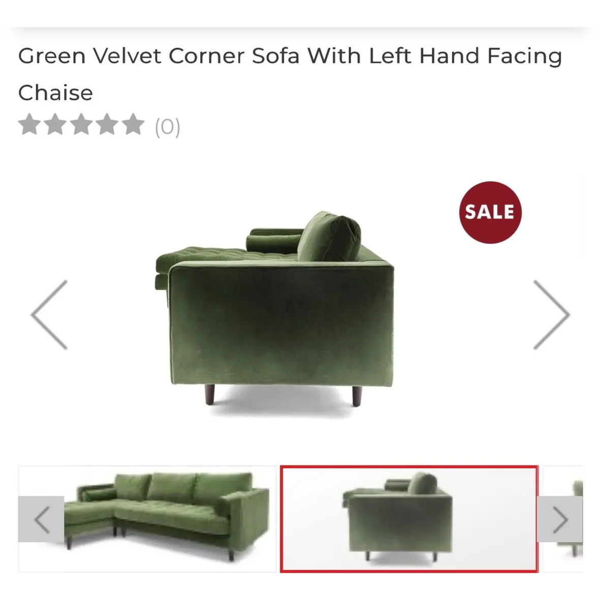Click the red SALE badge
Screen dimensions: 601x610
coord(490,212)
